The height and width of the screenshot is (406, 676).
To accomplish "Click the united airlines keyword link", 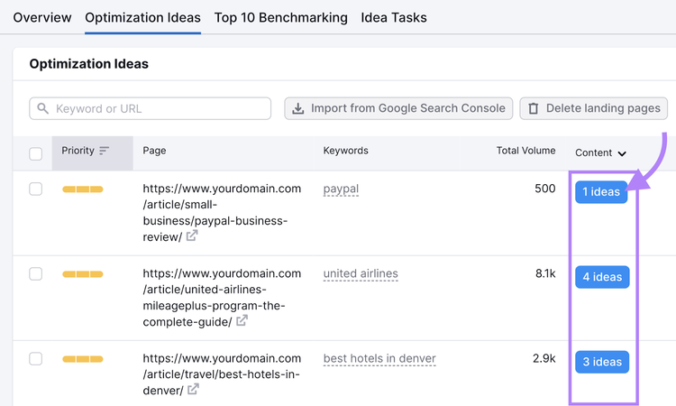I will click(x=361, y=274).
